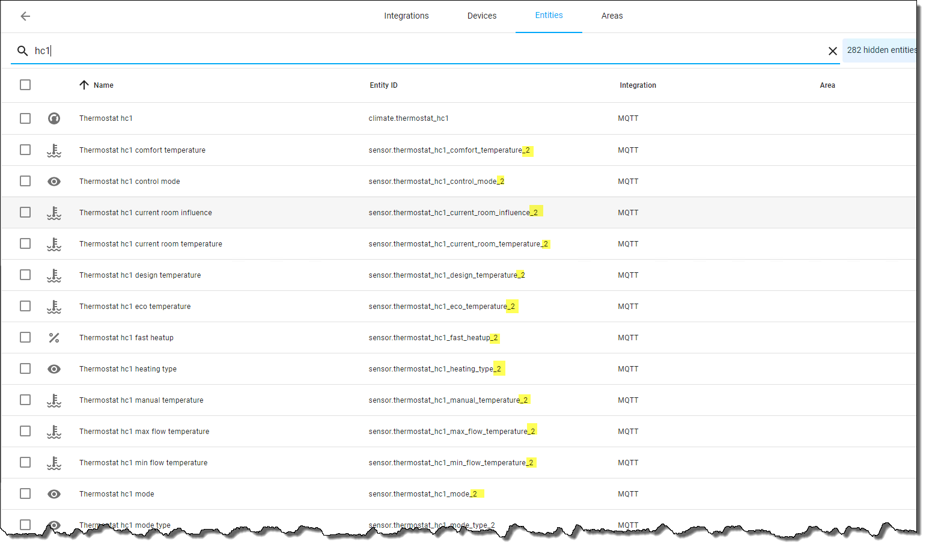Click the climate icon next to Thermostat hc1
The height and width of the screenshot is (550, 926).
[x=54, y=118]
